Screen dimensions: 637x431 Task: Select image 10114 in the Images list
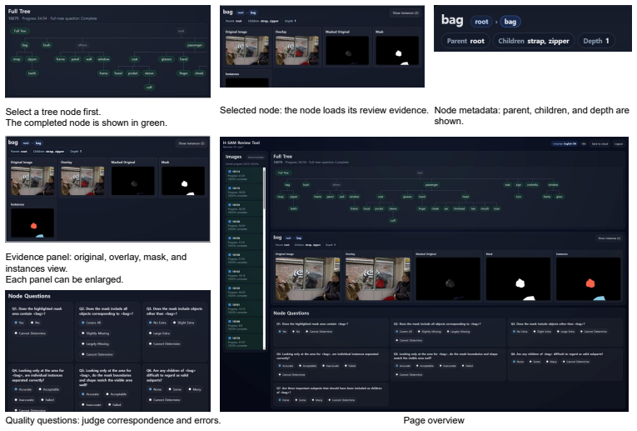(x=244, y=175)
